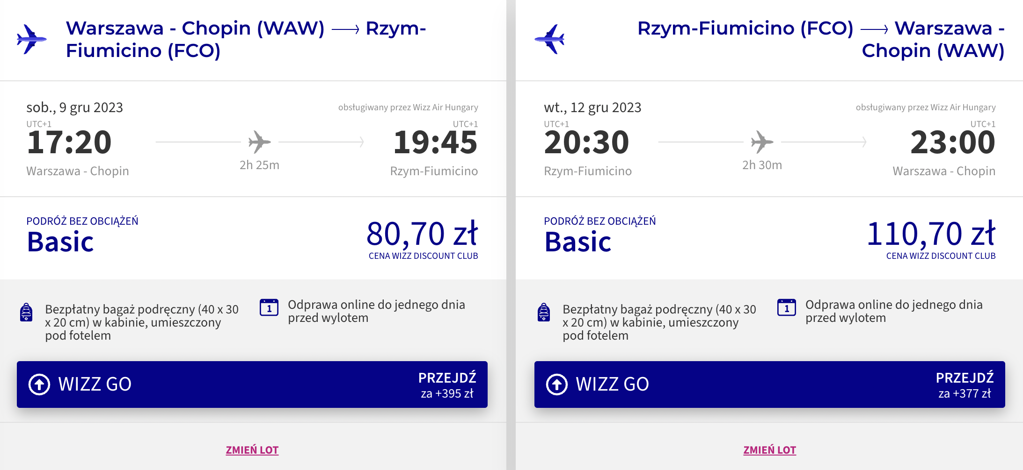Click the calendar check-in icon for outbound flight
The image size is (1023, 470).
coord(269,307)
